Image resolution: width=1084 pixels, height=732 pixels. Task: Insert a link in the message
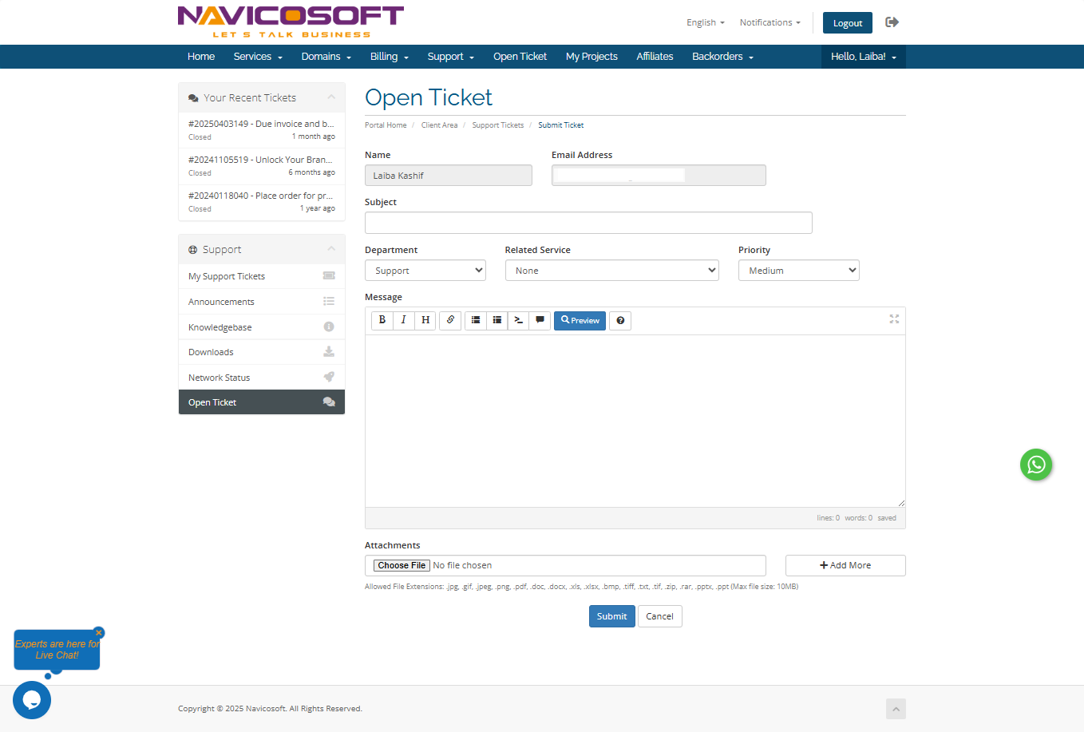point(450,320)
